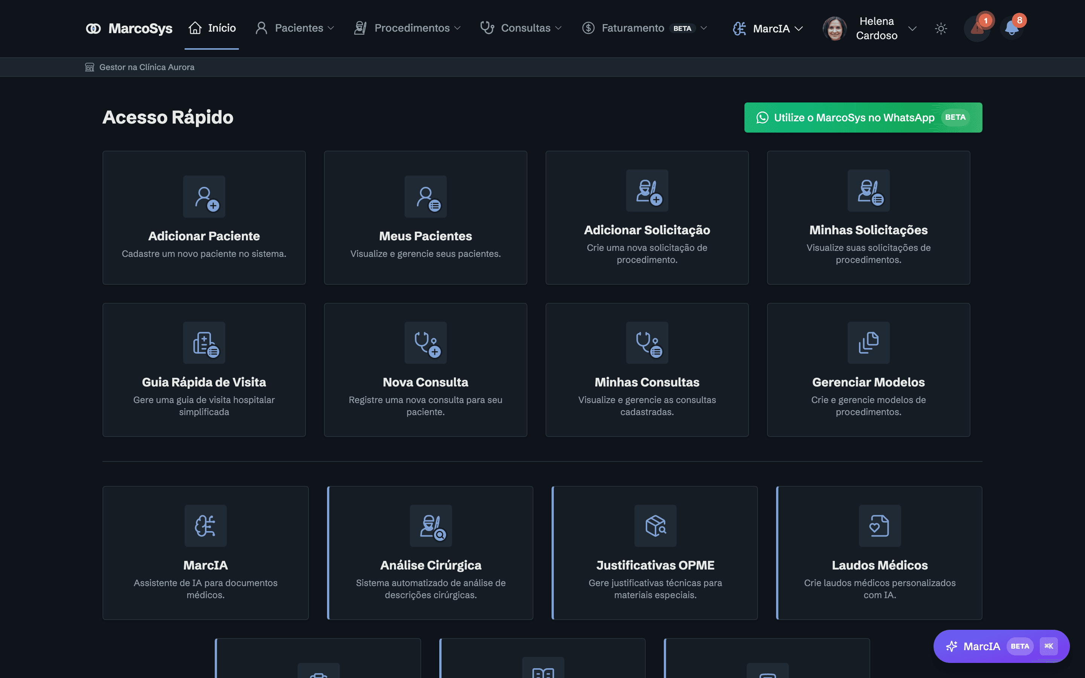Screen dimensions: 1085x678
Task: Click the Análise Cirúrgica icon
Action: (x=431, y=525)
